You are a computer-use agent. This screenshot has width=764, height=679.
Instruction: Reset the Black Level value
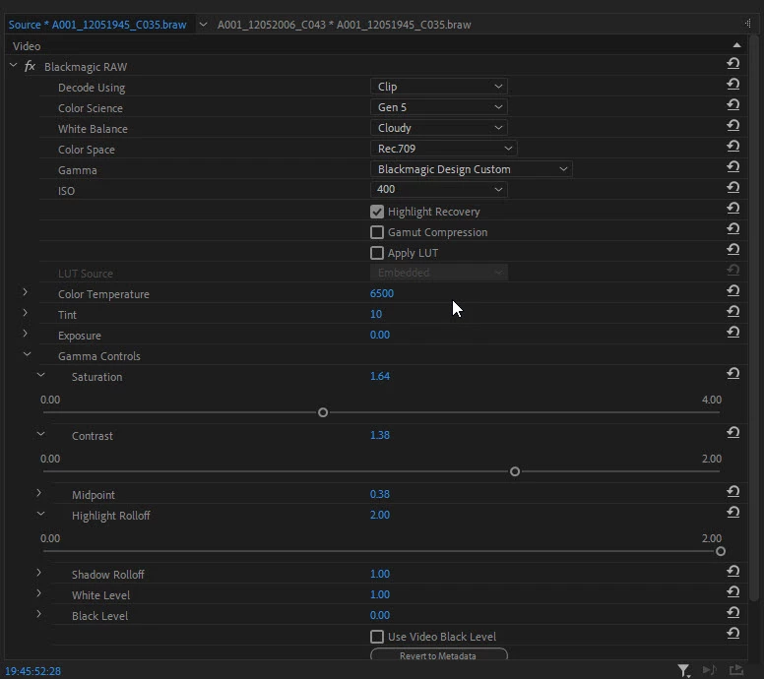[x=732, y=613]
